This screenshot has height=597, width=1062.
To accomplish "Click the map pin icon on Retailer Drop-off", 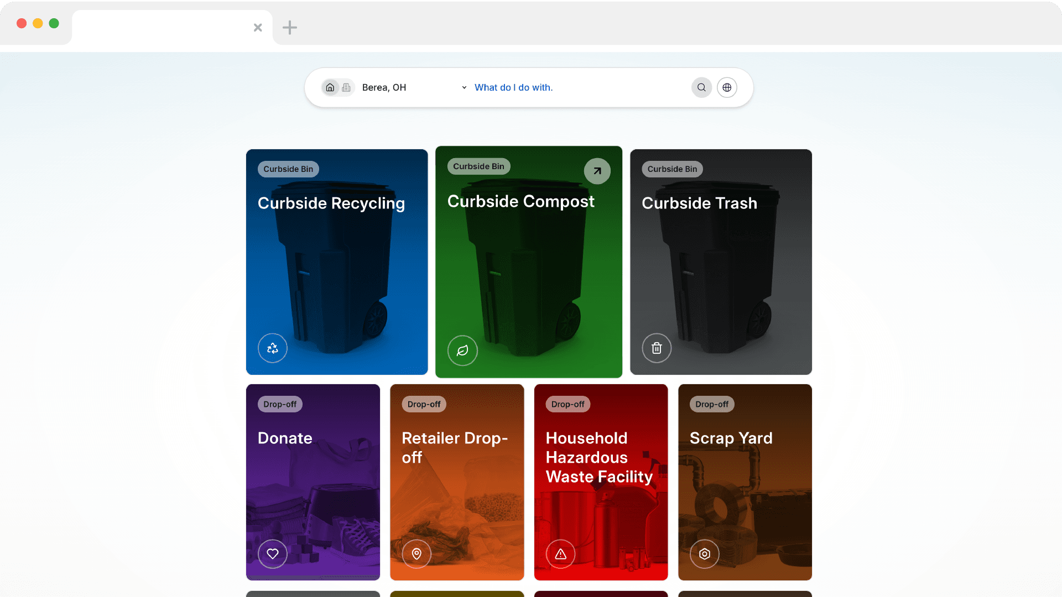I will [x=417, y=554].
